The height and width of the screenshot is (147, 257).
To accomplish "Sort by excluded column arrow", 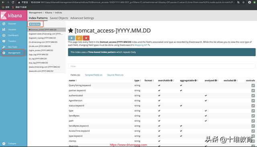I will click(237, 81).
